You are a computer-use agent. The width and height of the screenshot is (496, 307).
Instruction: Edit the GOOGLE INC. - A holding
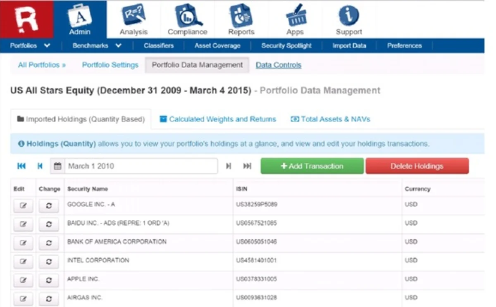pos(23,206)
